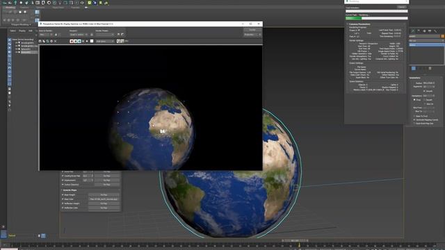Image resolution: width=445 pixels, height=250 pixels.
Task: Click the Render button in frame window
Action: click(x=252, y=30)
